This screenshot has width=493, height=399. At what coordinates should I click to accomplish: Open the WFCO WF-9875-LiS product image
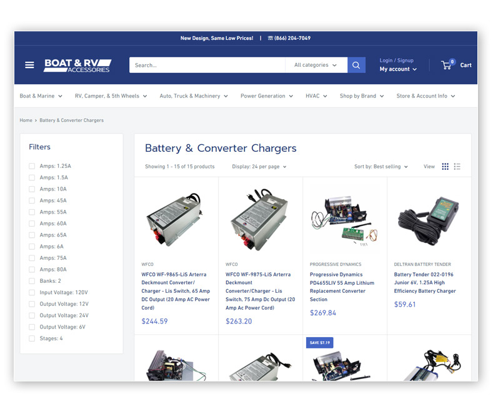(260, 219)
